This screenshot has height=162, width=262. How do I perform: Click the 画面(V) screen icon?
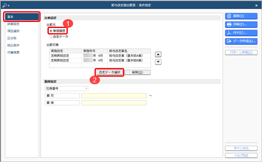[x=229, y=16]
